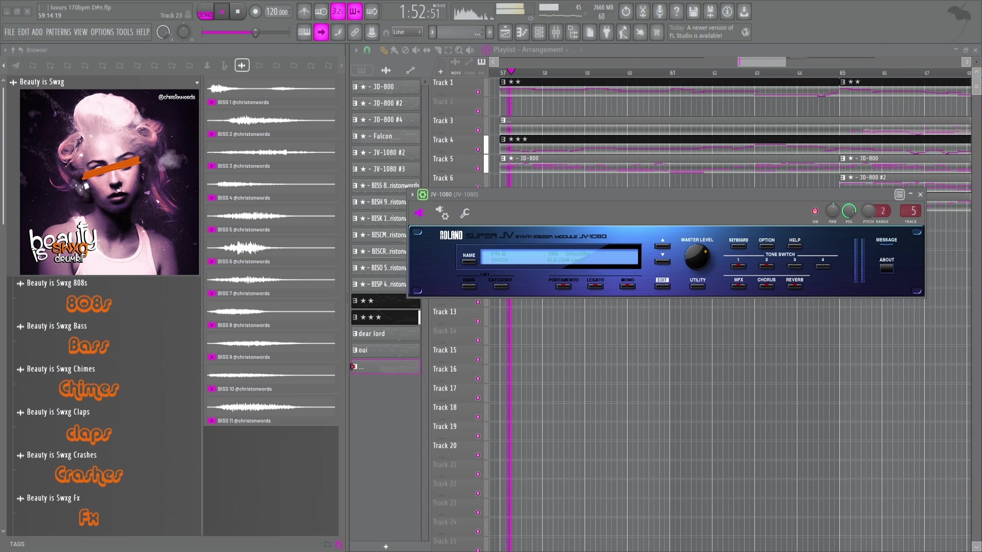The image size is (982, 552).
Task: Select the 'oui' pattern in picker
Action: [x=386, y=350]
